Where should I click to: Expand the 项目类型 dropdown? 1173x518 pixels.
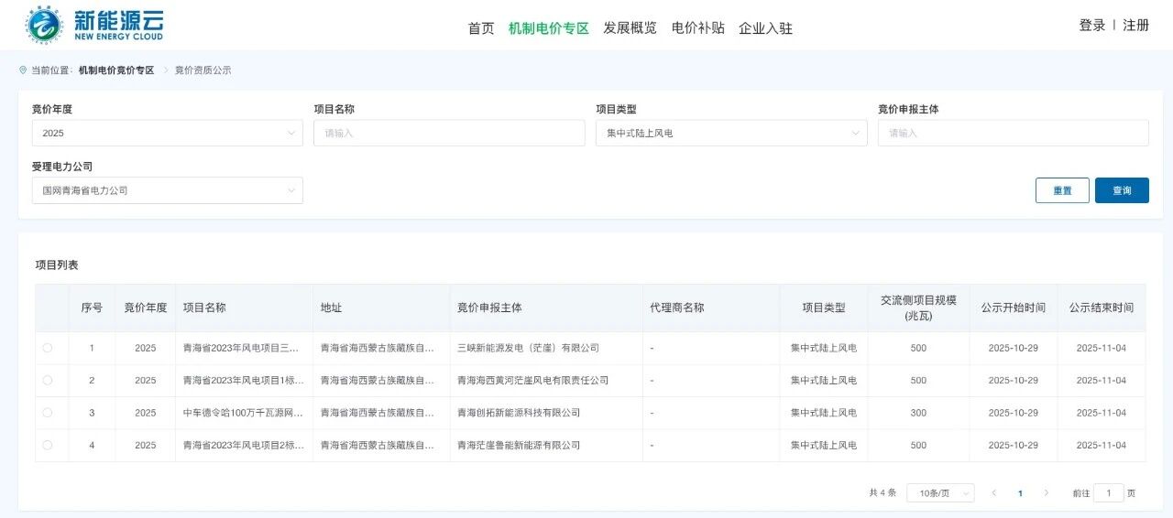pyautogui.click(x=730, y=133)
